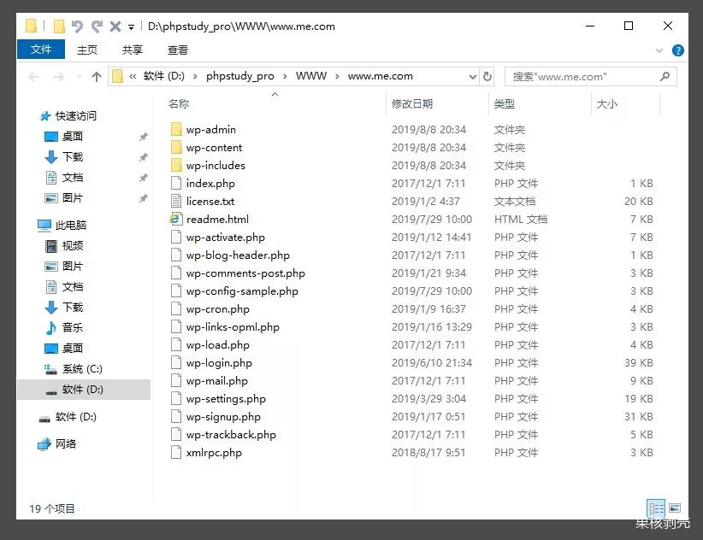Select the wp-content folder icon
703x540 pixels.
[x=176, y=147]
